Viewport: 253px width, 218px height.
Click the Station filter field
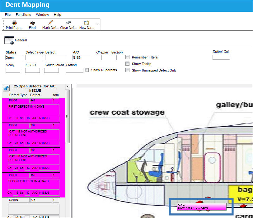point(74,70)
